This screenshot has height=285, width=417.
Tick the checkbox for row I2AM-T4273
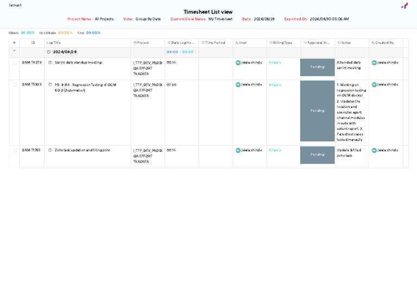[14, 63]
